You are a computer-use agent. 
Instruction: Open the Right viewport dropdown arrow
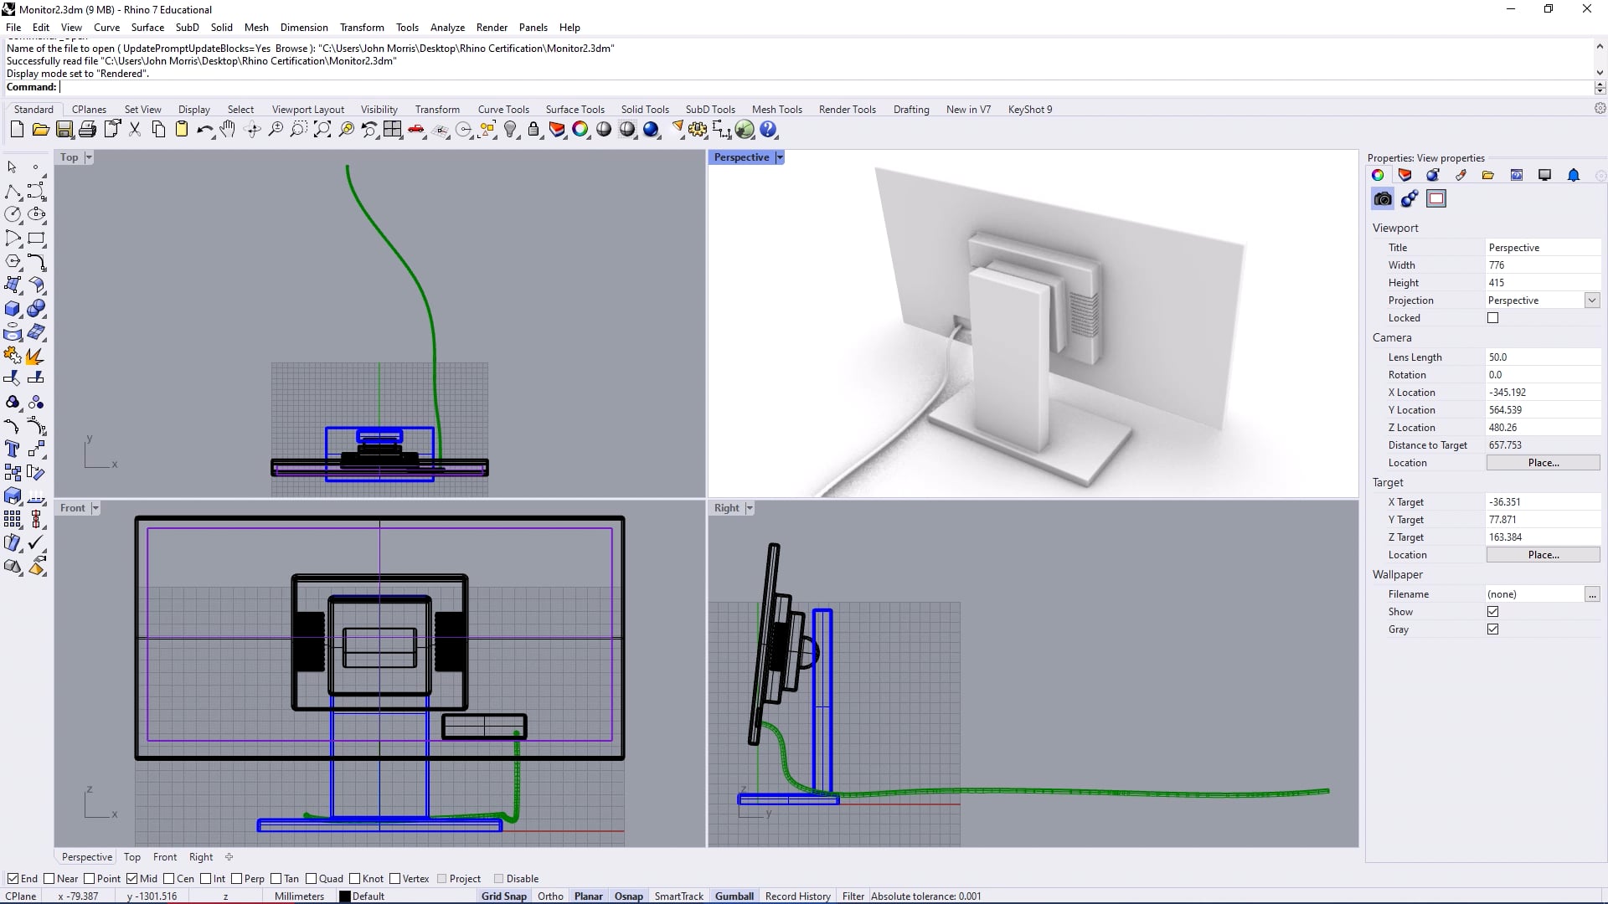pyautogui.click(x=750, y=508)
